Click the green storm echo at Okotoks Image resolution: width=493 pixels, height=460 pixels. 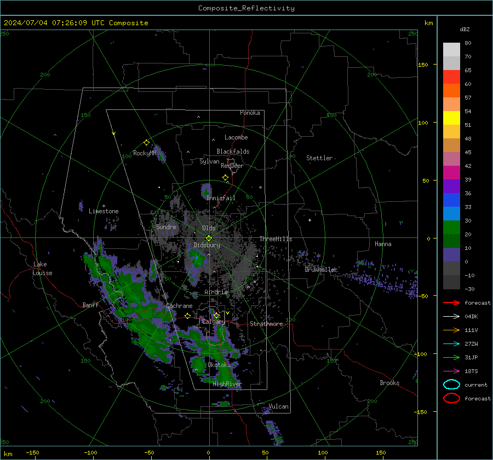(x=199, y=364)
